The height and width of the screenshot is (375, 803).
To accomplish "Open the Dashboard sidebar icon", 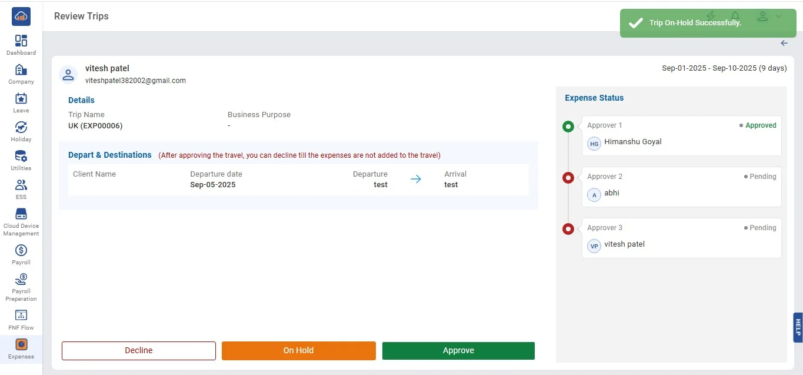I will 21,41.
